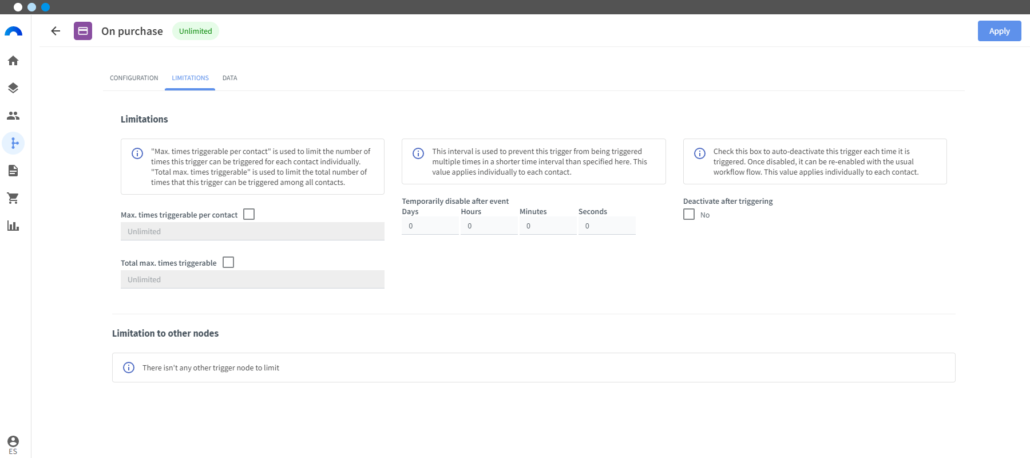
Task: Focus the Minutes input field
Action: pyautogui.click(x=548, y=226)
